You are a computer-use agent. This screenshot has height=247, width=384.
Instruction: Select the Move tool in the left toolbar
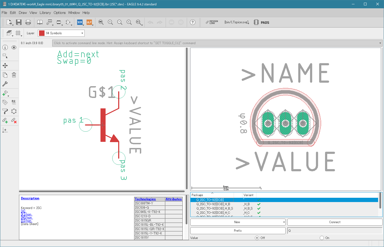(5, 66)
